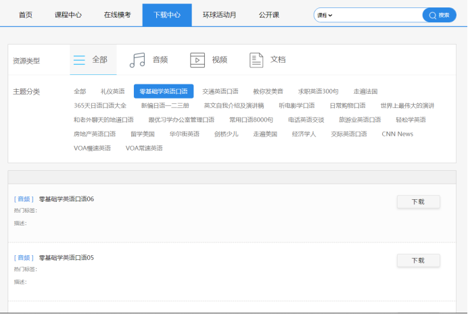
Task: Choose 经济学人 topic
Action: (304, 134)
